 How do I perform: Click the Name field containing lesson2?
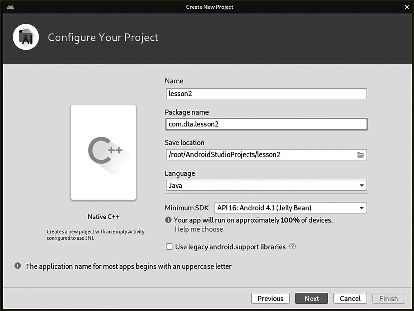click(x=266, y=94)
